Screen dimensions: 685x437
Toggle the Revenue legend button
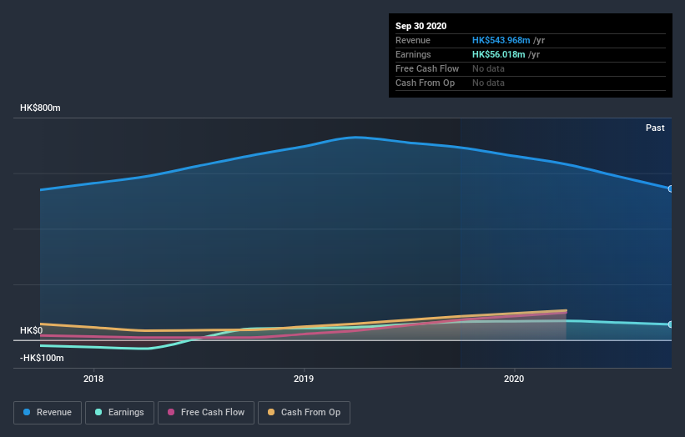point(48,413)
